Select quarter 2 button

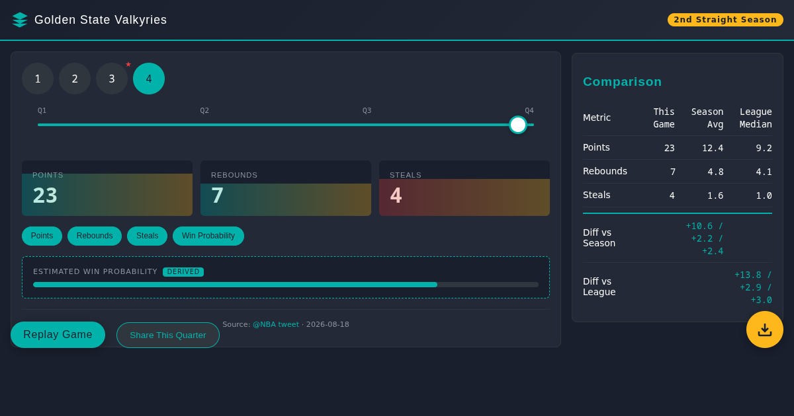[75, 79]
